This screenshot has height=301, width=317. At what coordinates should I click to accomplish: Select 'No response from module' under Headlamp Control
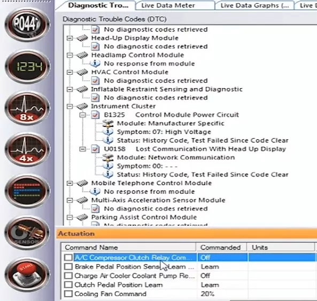(149, 64)
